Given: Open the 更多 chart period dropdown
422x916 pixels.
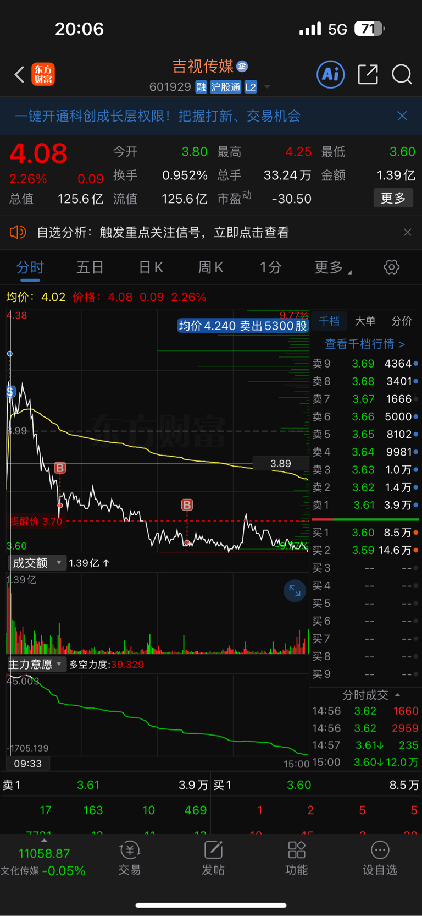Looking at the screenshot, I should tap(333, 267).
